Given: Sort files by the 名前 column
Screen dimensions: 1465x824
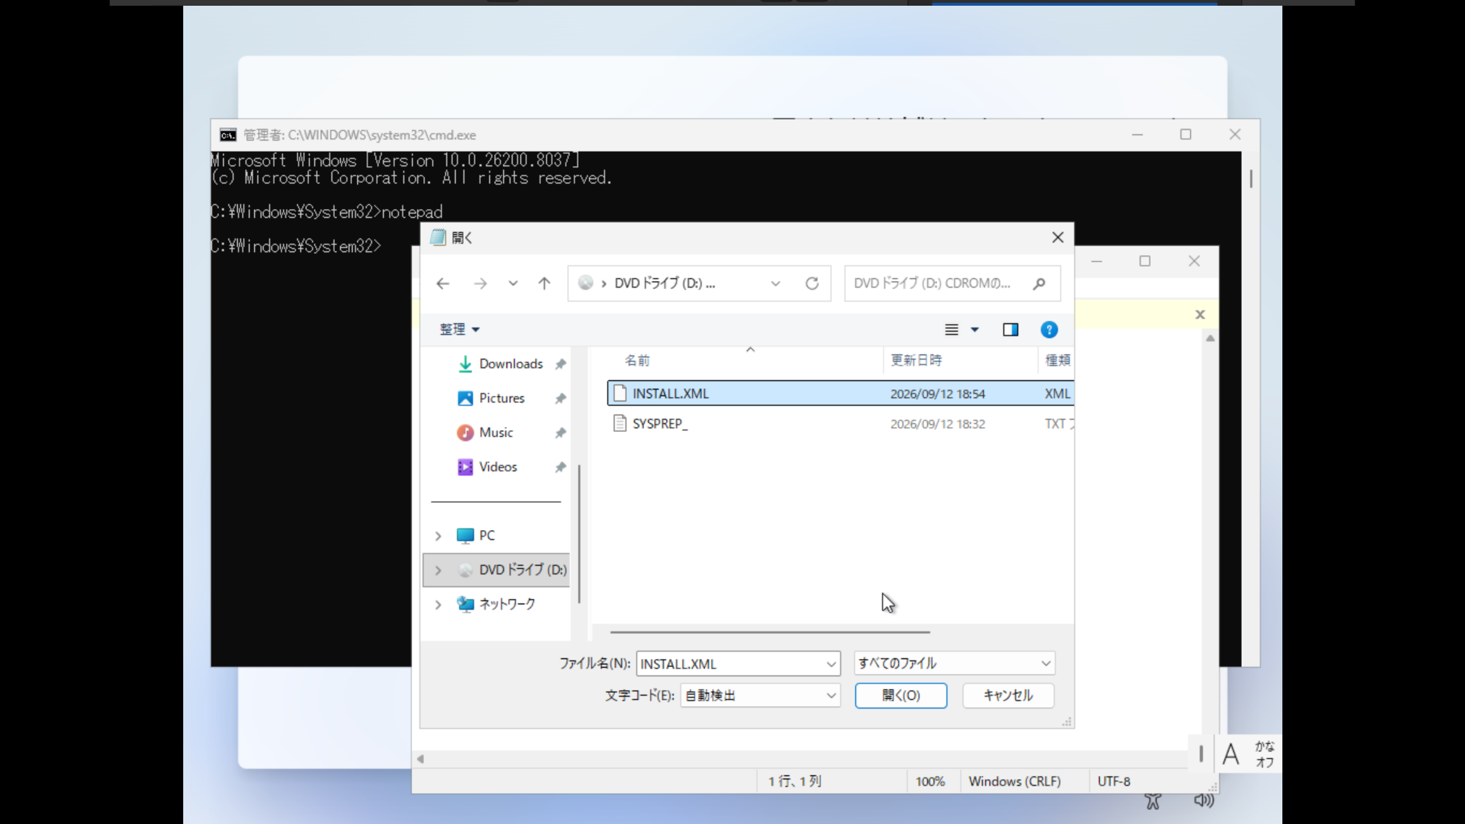Looking at the screenshot, I should 637,360.
